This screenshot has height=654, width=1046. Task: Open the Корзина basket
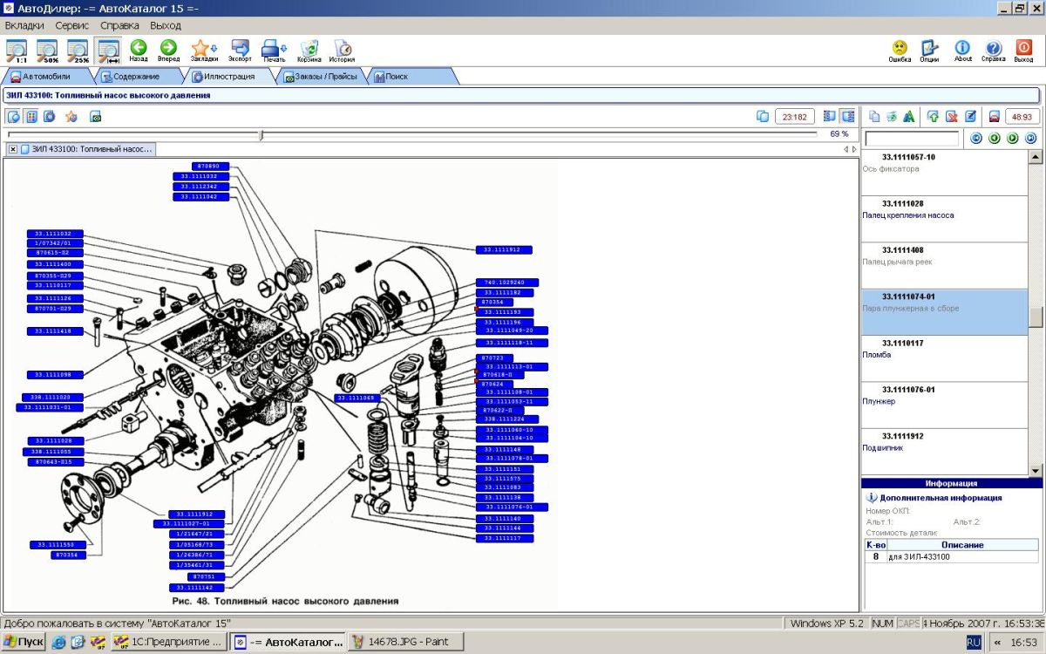[309, 51]
